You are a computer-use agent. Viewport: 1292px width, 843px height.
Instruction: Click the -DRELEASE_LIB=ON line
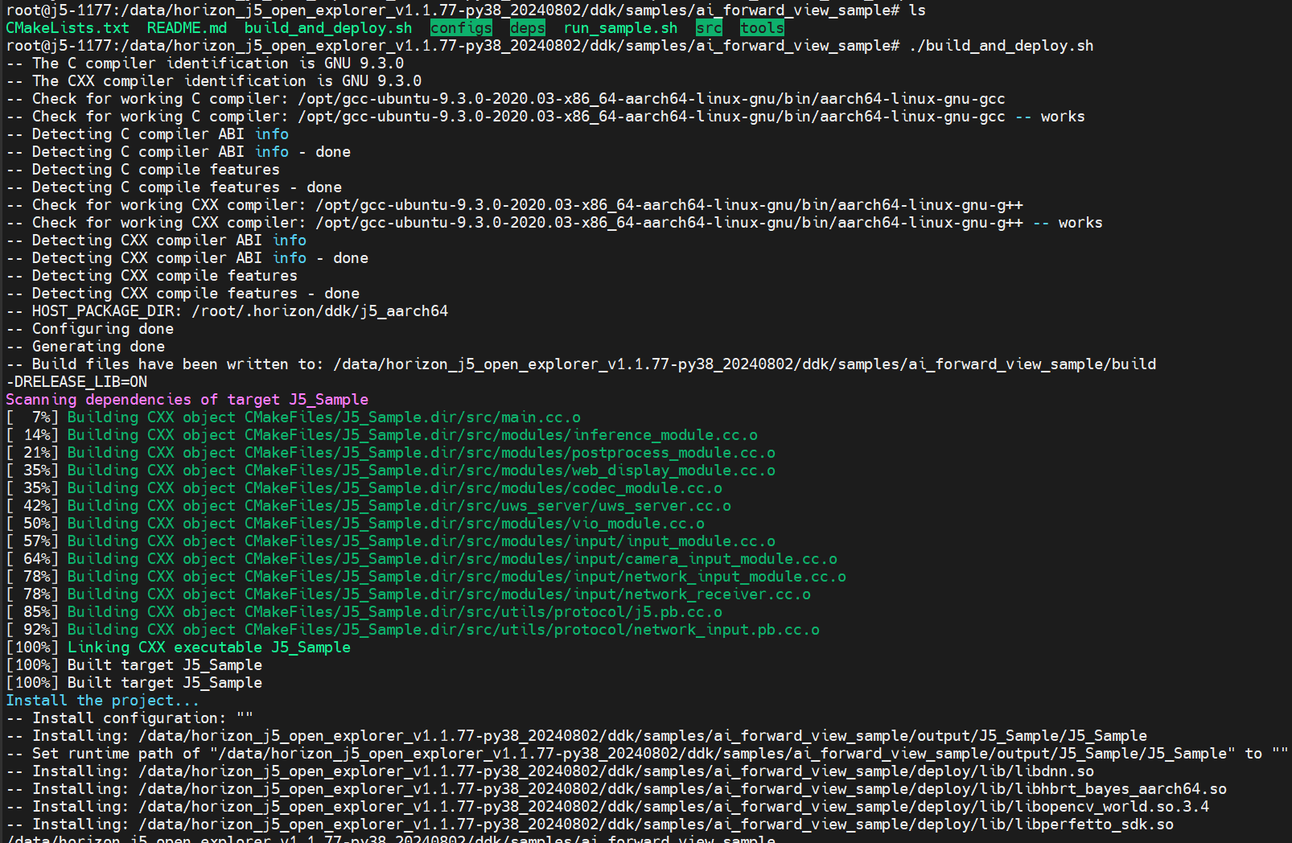[76, 382]
